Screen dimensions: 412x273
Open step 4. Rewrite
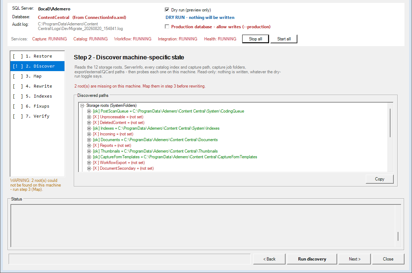pos(37,86)
